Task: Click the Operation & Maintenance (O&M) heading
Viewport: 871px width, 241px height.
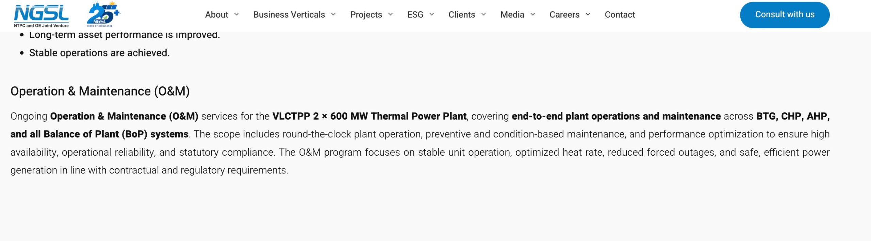Action: pyautogui.click(x=100, y=91)
